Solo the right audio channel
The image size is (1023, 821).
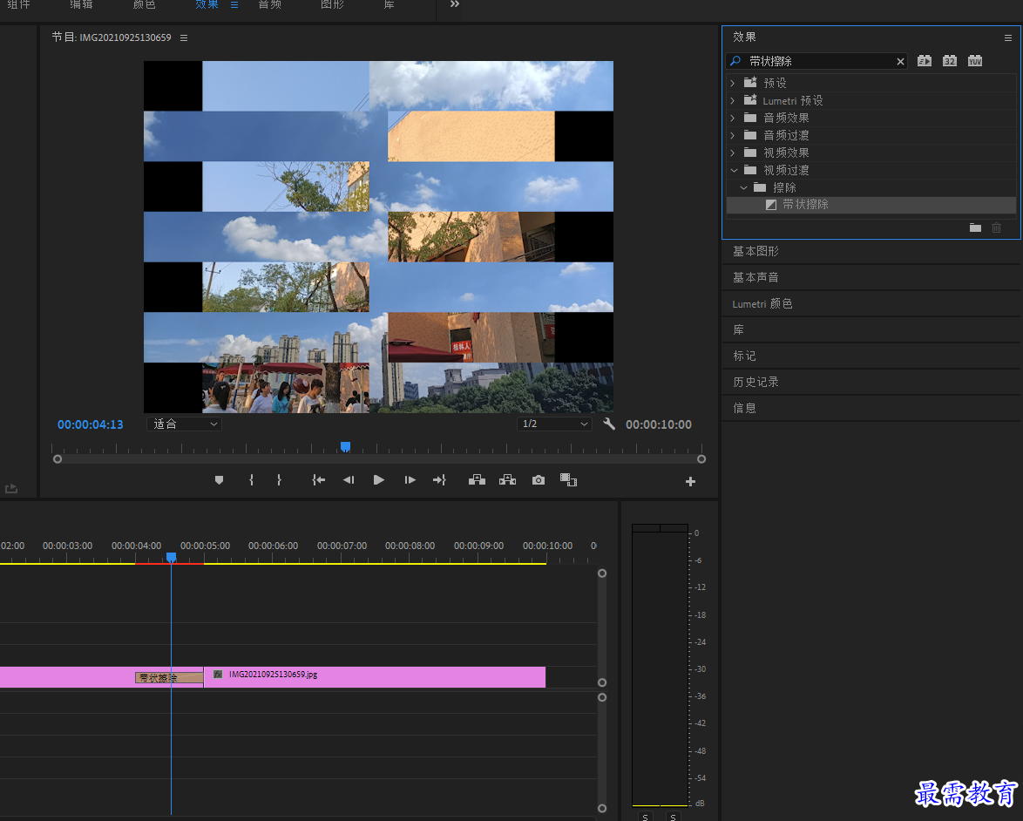(x=673, y=818)
